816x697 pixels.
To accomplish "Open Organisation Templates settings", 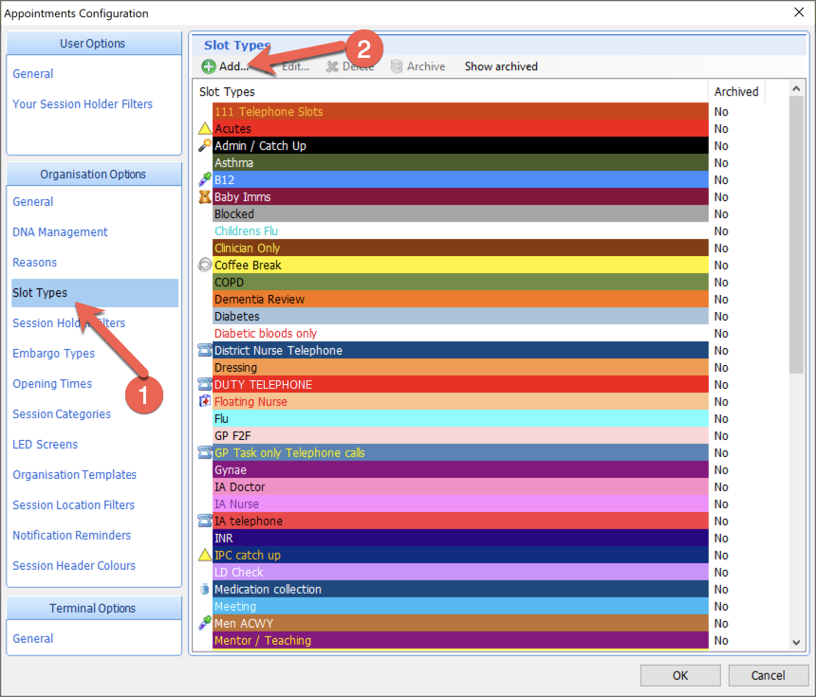I will pos(74,475).
